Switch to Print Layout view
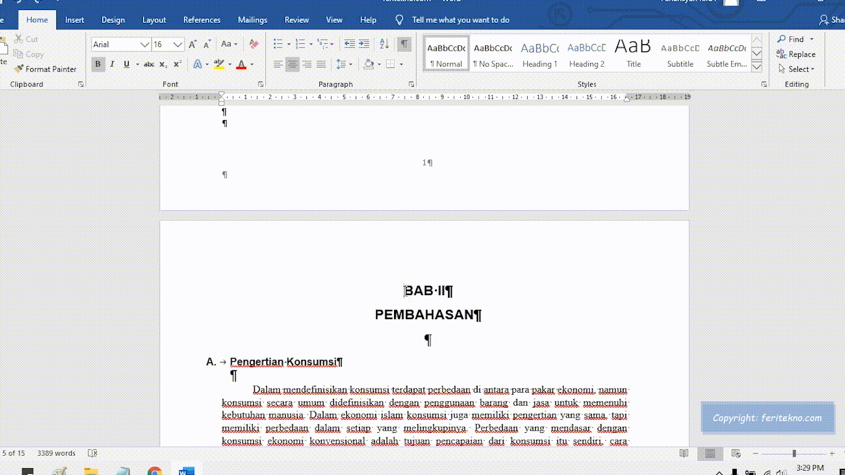The width and height of the screenshot is (845, 475). [x=710, y=453]
